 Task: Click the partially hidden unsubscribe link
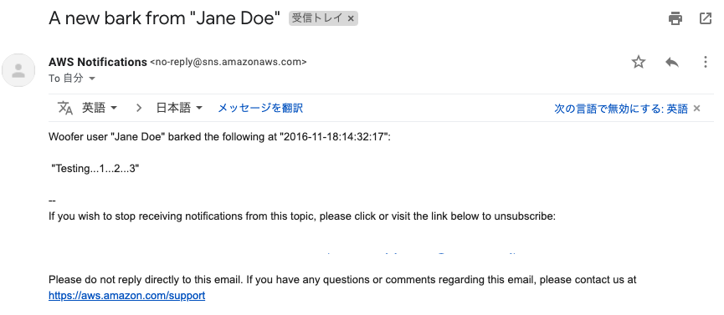click(x=421, y=253)
